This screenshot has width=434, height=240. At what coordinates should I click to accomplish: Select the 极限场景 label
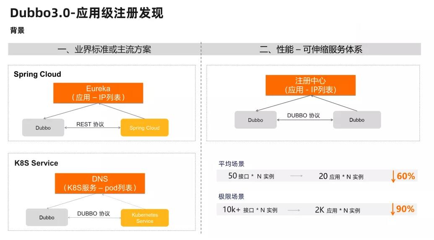point(231,196)
